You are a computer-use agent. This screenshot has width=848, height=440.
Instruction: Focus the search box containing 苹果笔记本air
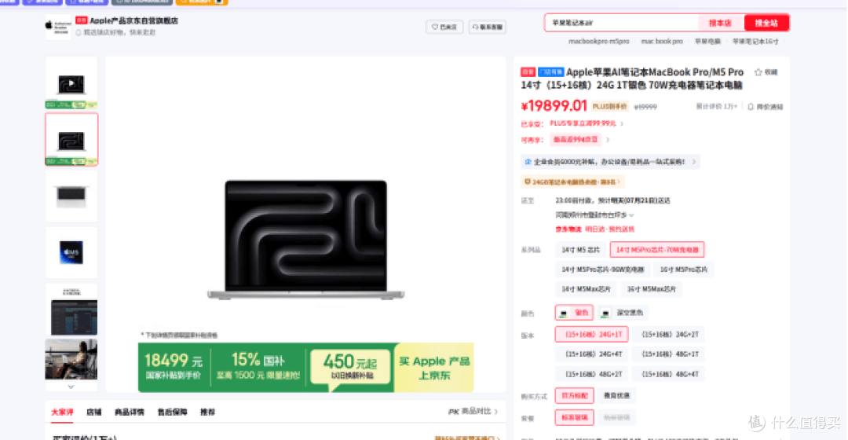pyautogui.click(x=622, y=23)
